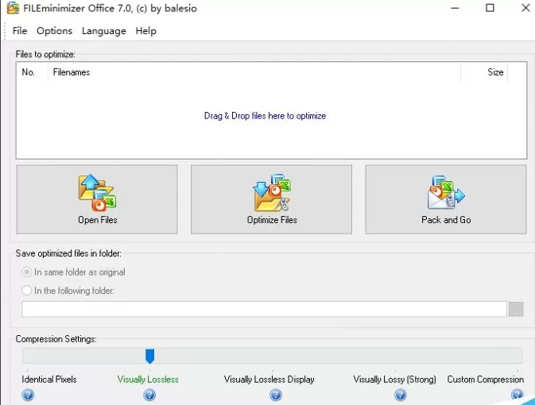535x405 pixels.
Task: Click help icon under Visually Lossless
Action: (x=149, y=395)
